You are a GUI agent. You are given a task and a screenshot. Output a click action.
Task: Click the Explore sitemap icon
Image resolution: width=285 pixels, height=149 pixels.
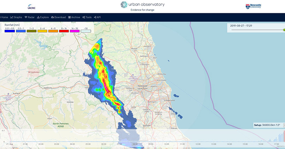[38, 17]
